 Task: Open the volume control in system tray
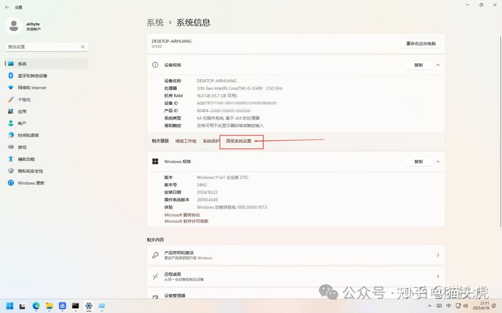pyautogui.click(x=465, y=306)
